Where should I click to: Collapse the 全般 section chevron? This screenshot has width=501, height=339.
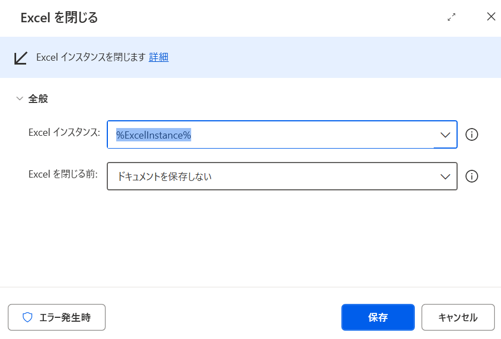coord(20,99)
